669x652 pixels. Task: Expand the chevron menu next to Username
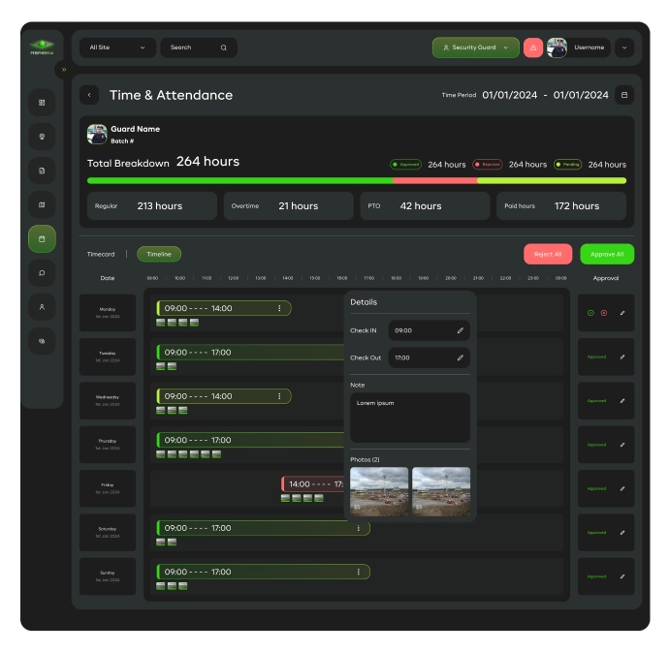(623, 47)
